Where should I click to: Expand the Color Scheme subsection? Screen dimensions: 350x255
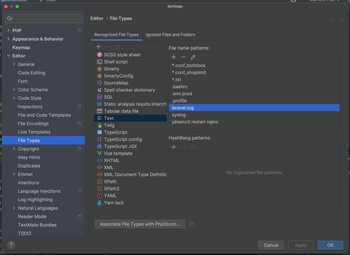point(14,90)
